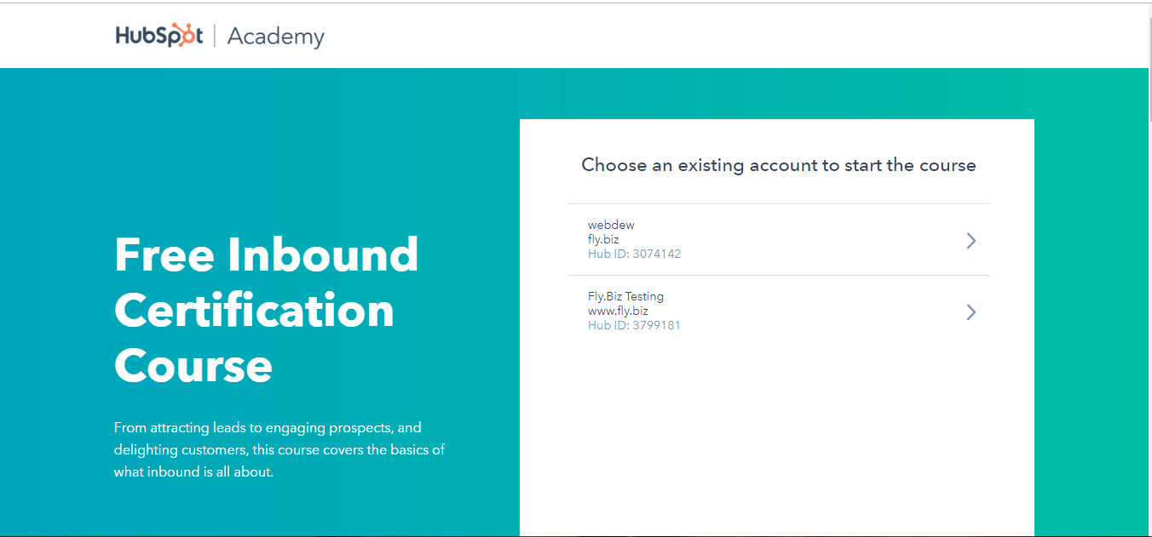The height and width of the screenshot is (537, 1152).
Task: Select the Fly.Biz Testing account name
Action: tap(625, 297)
